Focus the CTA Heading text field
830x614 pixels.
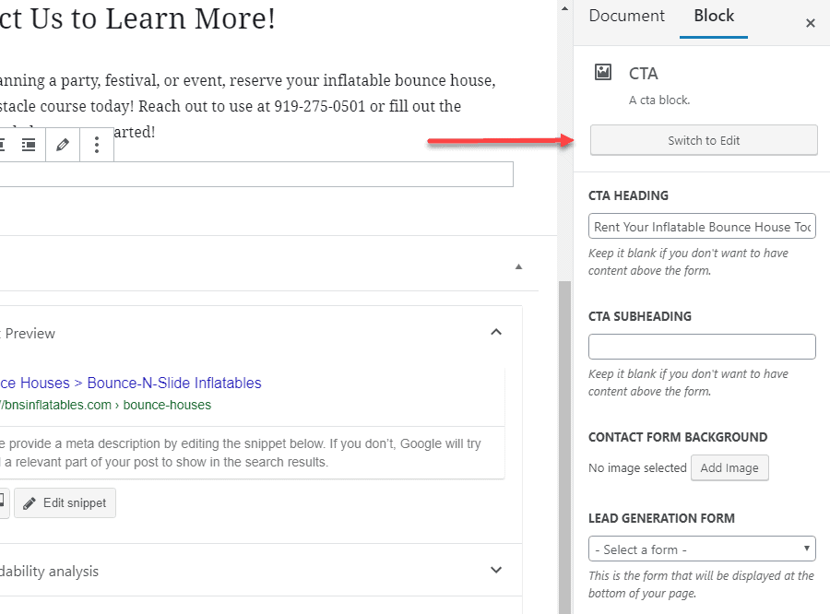pyautogui.click(x=702, y=227)
